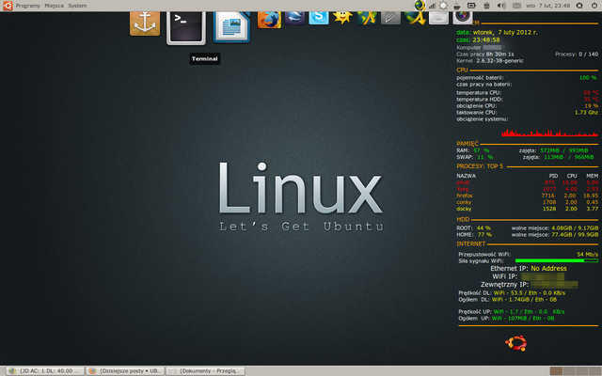Click the ROOT 44 % disk usage line
The height and width of the screenshot is (376, 602).
[x=527, y=227]
